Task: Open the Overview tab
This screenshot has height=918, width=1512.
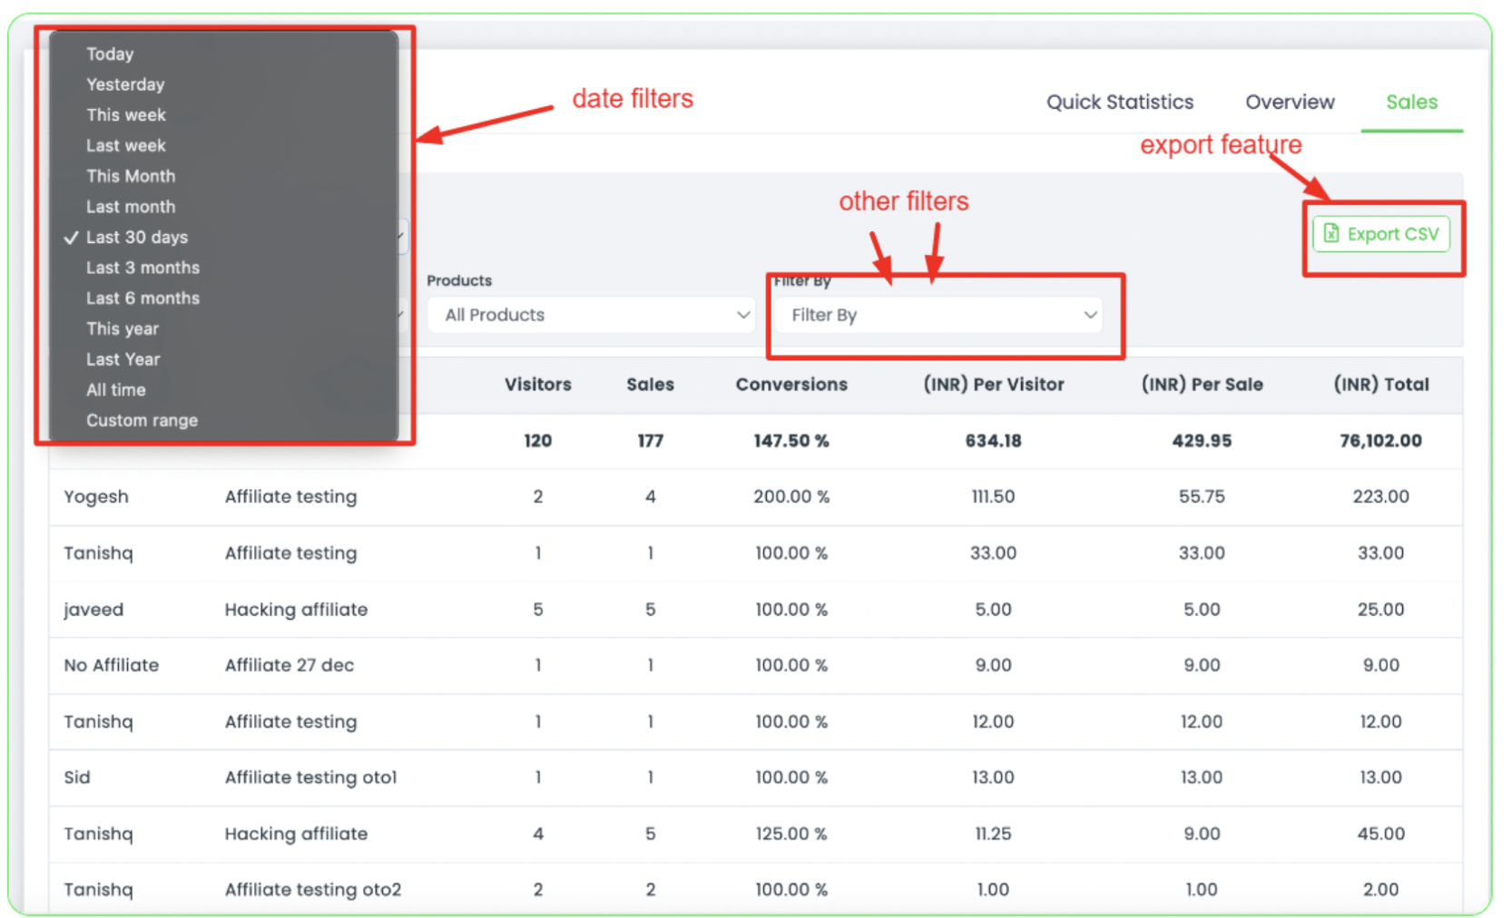Action: tap(1289, 103)
